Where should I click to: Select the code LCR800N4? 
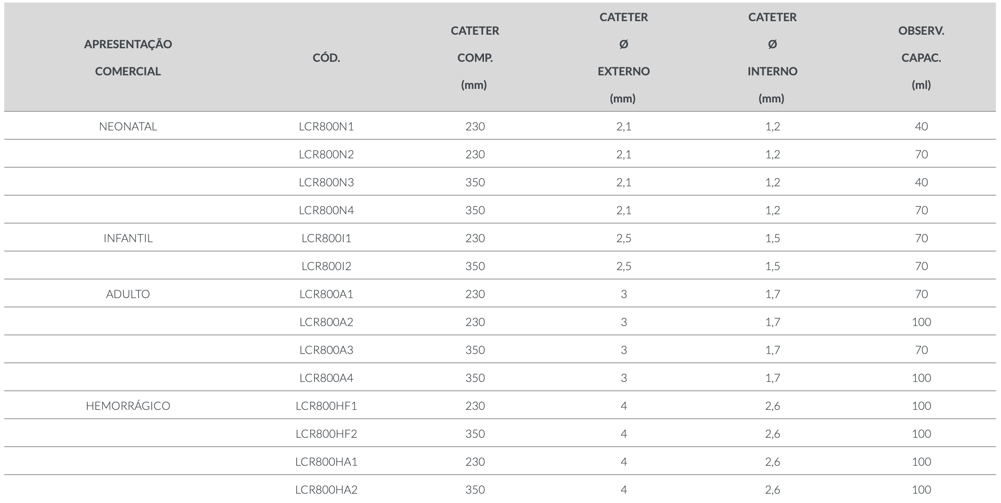[326, 210]
